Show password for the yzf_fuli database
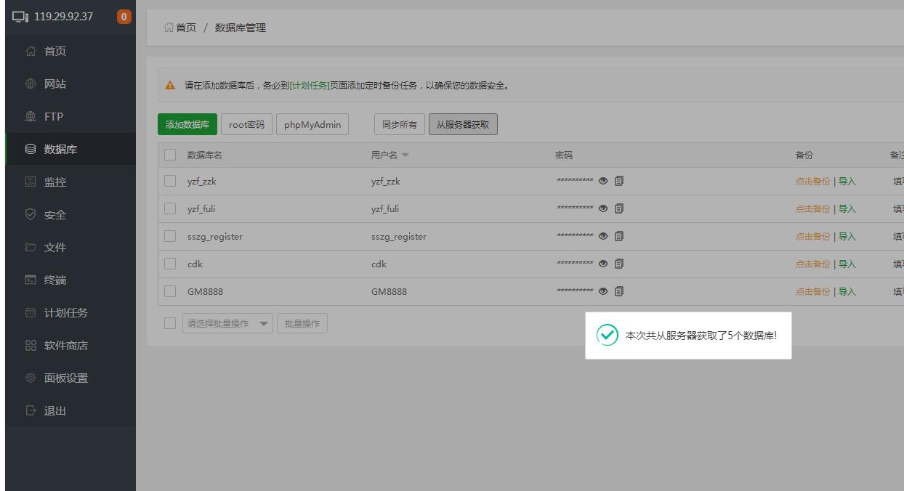The width and height of the screenshot is (904, 491). point(603,209)
